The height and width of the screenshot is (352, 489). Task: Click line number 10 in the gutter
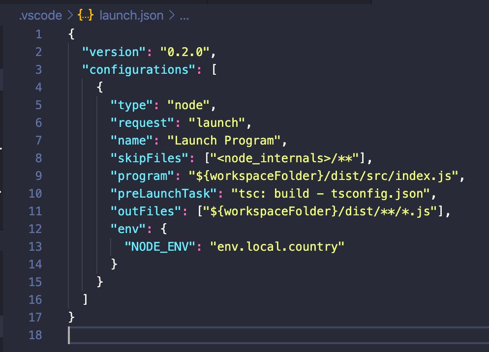pyautogui.click(x=35, y=193)
